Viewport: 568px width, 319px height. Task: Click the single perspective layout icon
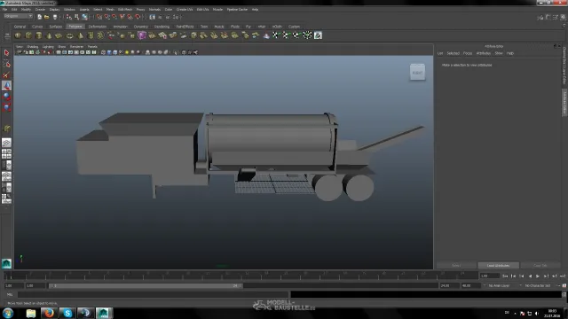tap(6, 143)
